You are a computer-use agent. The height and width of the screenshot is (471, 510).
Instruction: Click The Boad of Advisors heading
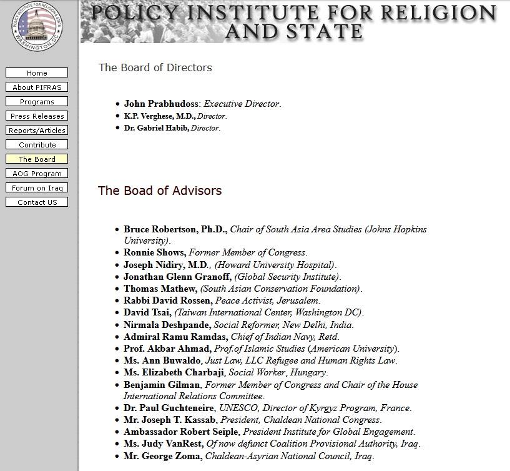tap(160, 191)
